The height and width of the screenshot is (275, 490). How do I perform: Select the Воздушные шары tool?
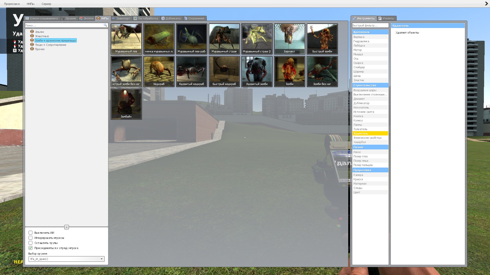point(370,90)
